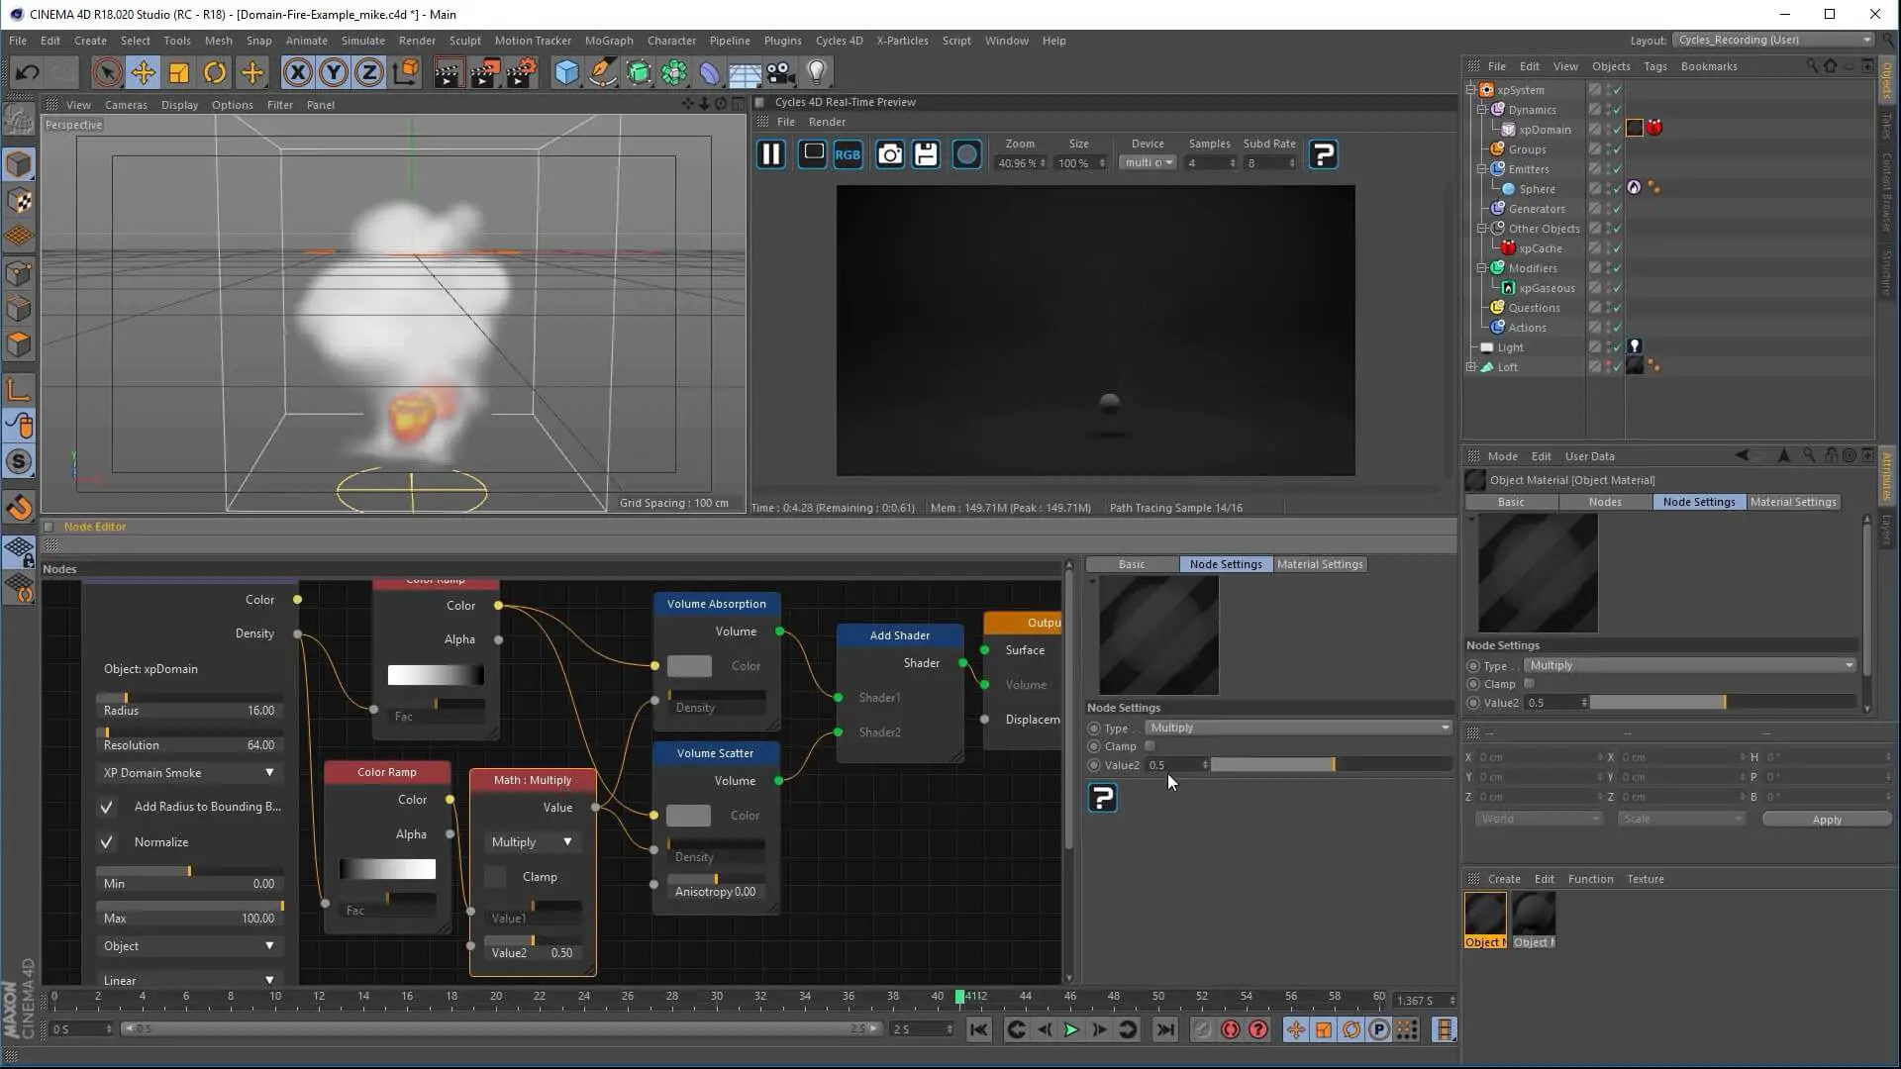Select the Rotate tool

215,72
